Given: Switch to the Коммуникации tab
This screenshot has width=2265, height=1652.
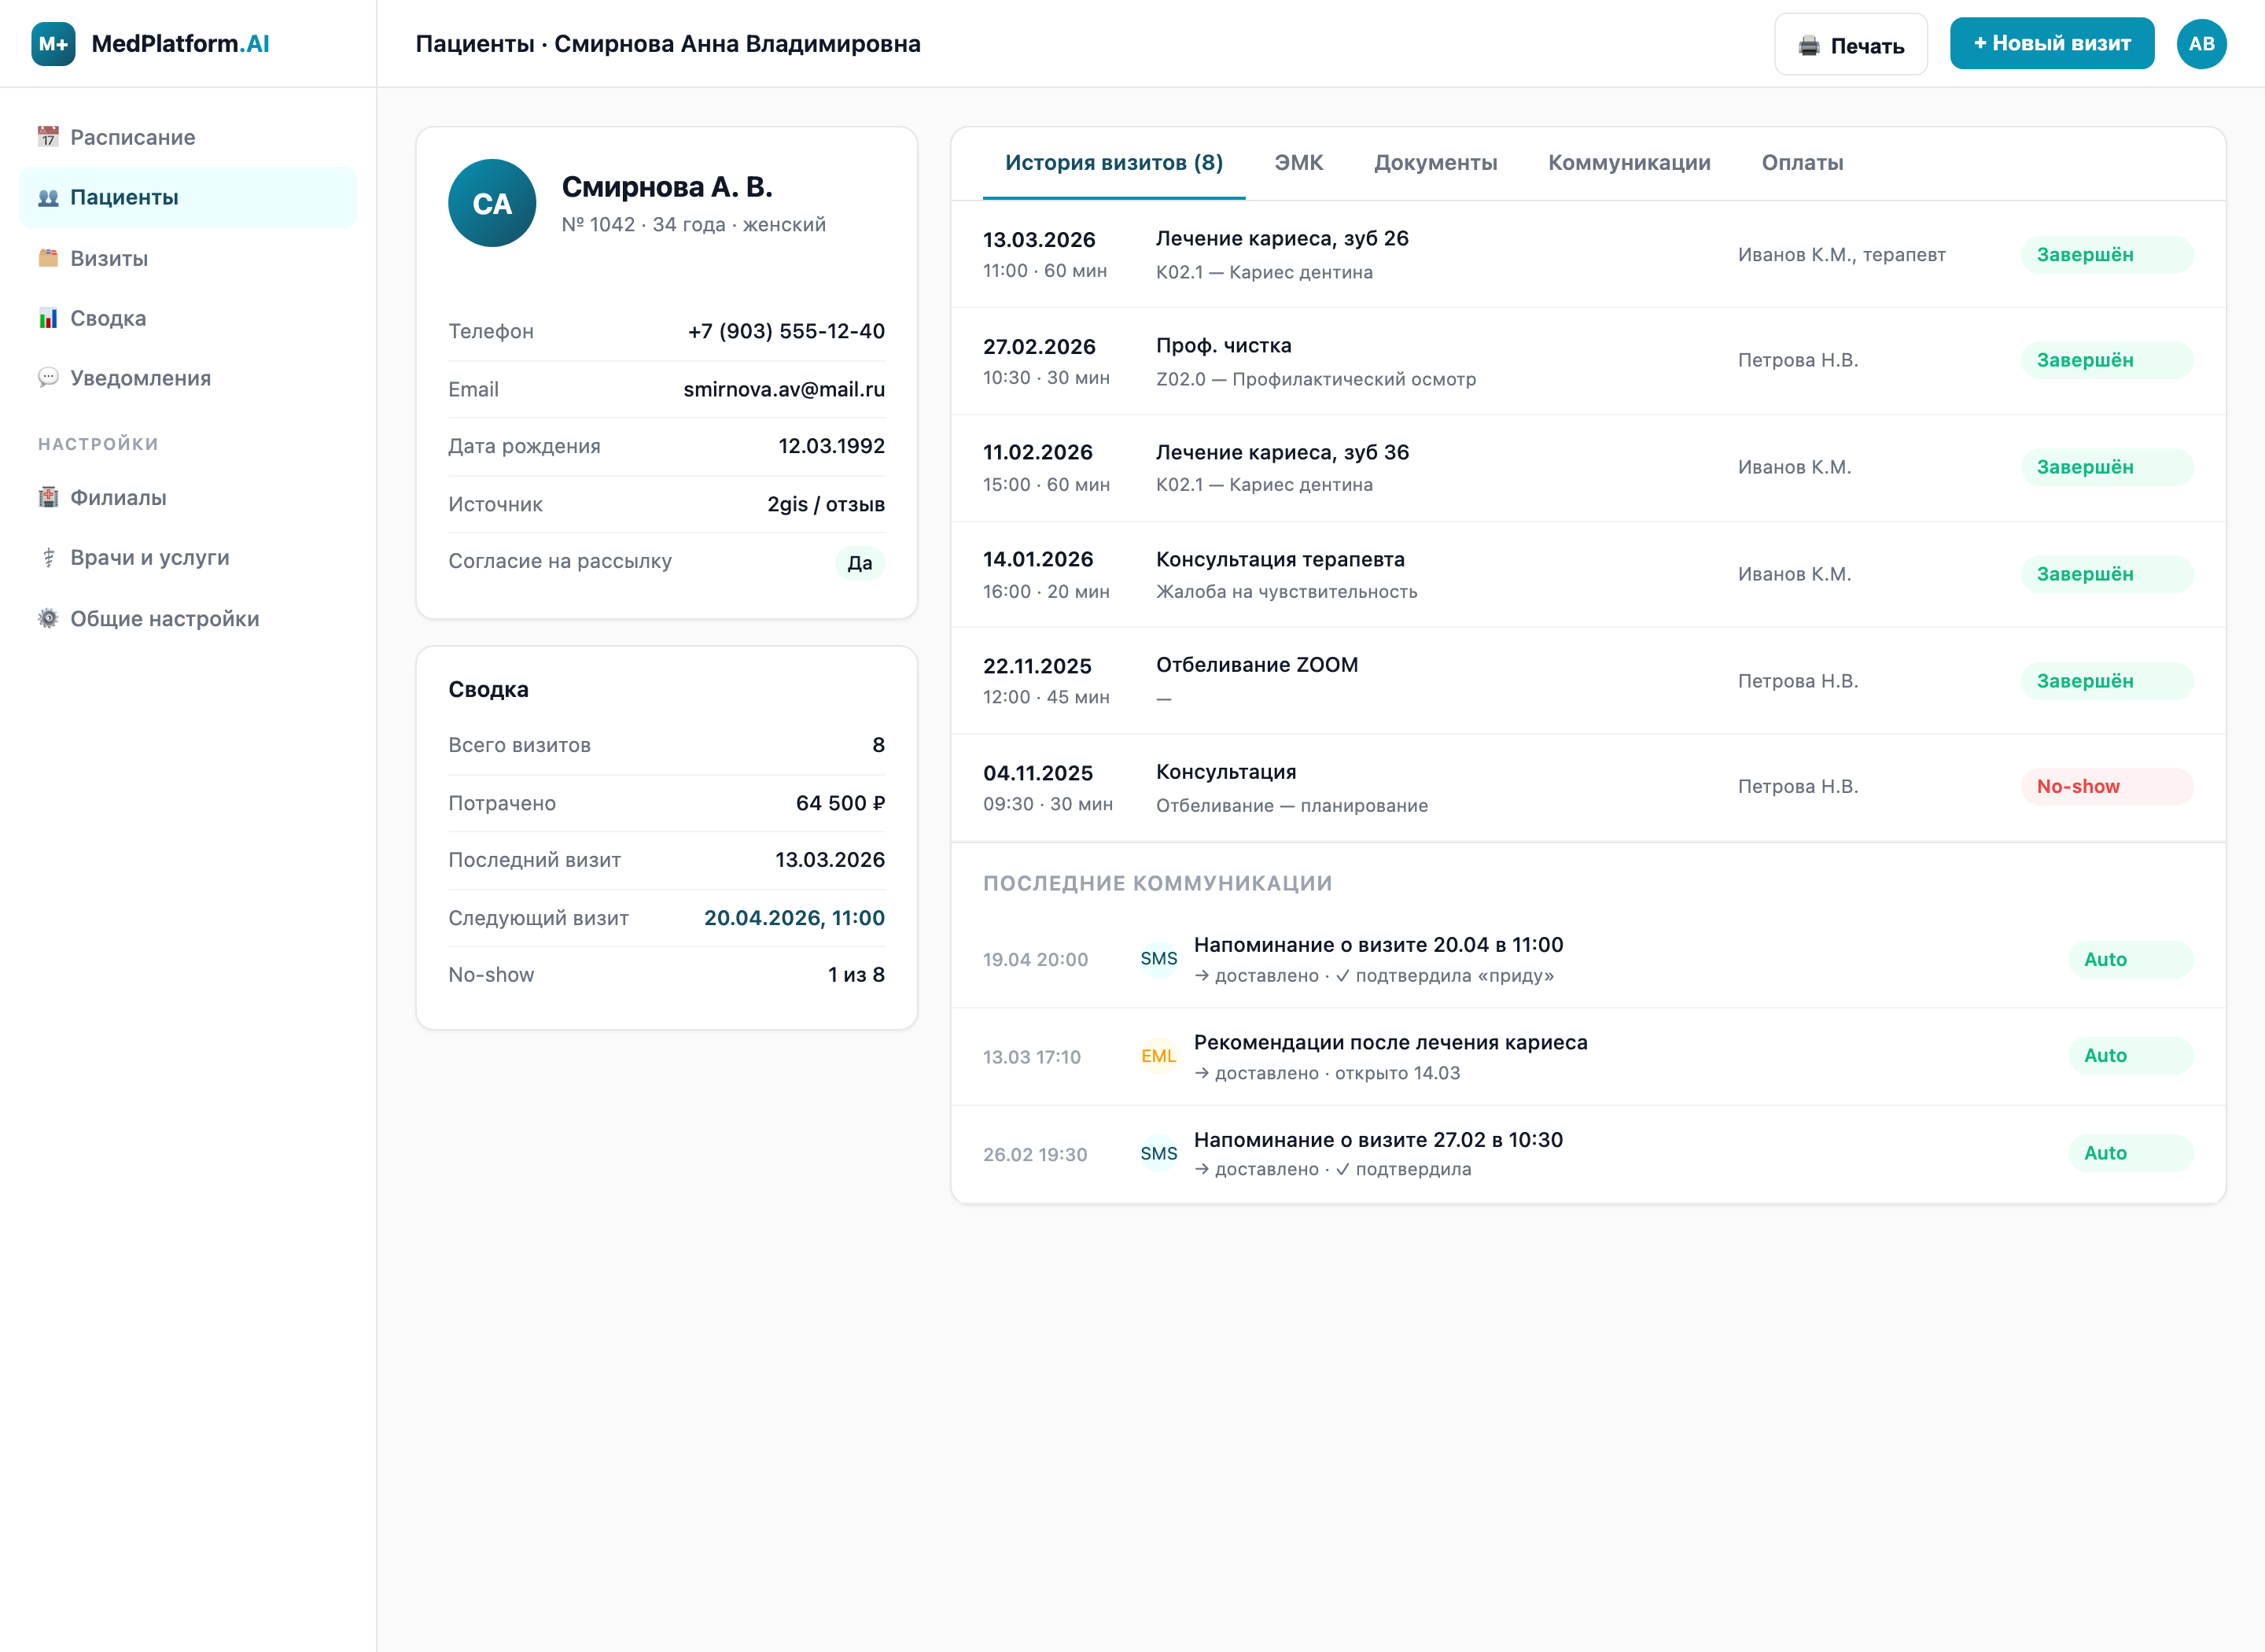Looking at the screenshot, I should pos(1630,163).
